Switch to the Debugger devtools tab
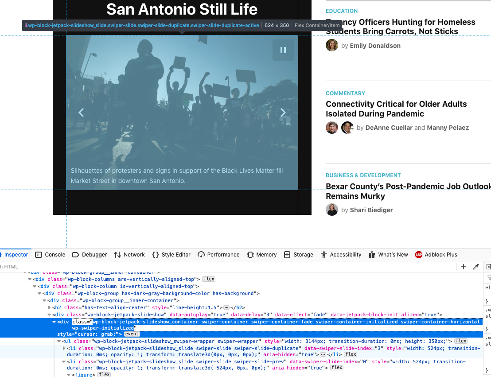The width and height of the screenshot is (491, 377). click(90, 255)
